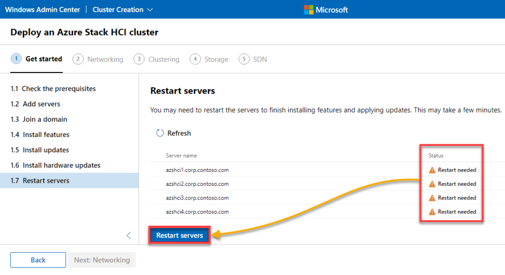The width and height of the screenshot is (505, 275).
Task: Select 1.1 Check the prerequisites step
Action: coord(53,89)
